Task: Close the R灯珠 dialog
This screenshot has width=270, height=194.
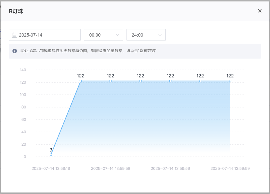Action: click(x=260, y=11)
